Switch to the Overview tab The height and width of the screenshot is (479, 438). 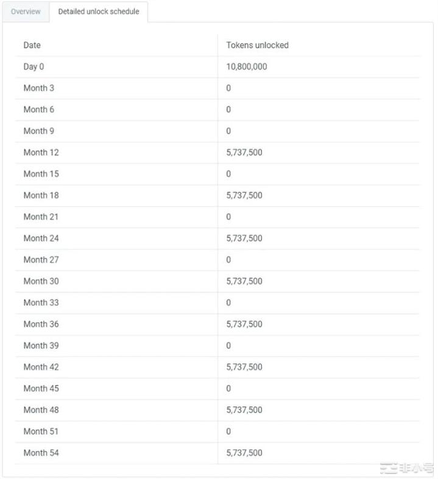tap(26, 12)
